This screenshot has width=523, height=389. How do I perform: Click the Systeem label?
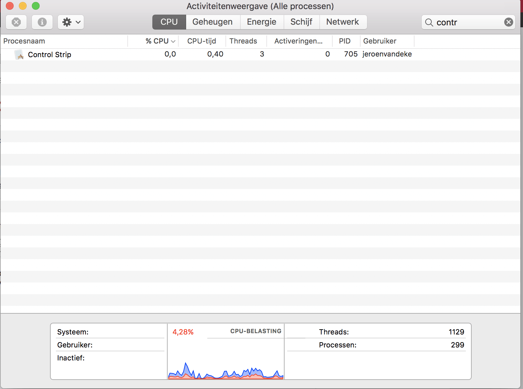coord(73,332)
